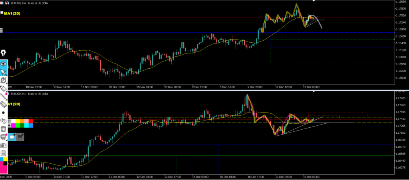
Task: Select the crossed-out pointer tool
Action: coord(3,80)
